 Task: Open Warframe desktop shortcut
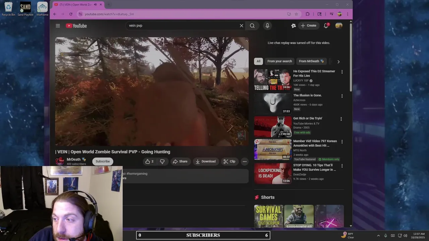click(42, 9)
